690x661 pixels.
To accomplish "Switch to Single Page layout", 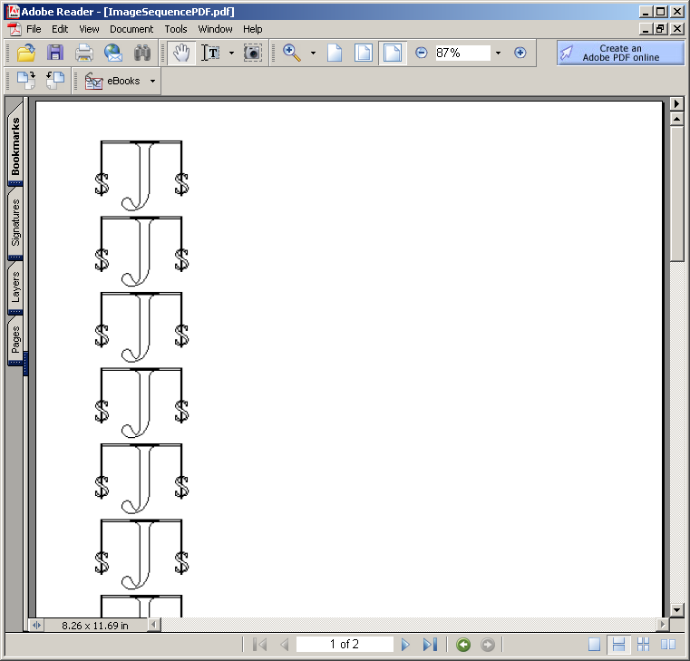I will pos(594,645).
